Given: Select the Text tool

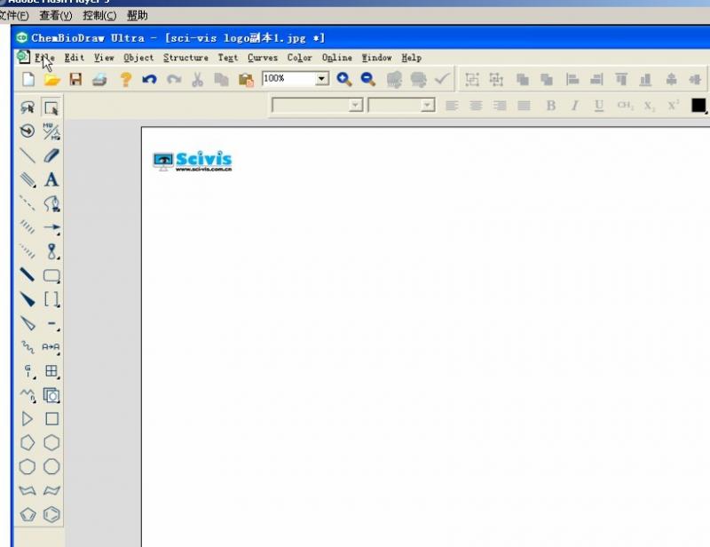Looking at the screenshot, I should tap(51, 179).
